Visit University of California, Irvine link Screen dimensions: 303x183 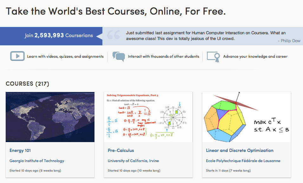click(x=133, y=161)
